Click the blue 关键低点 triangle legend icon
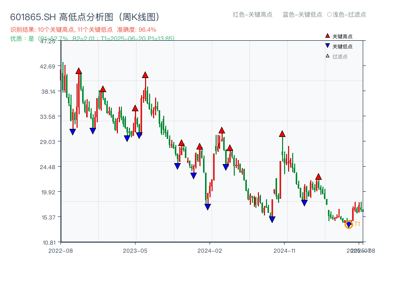 [326, 45]
